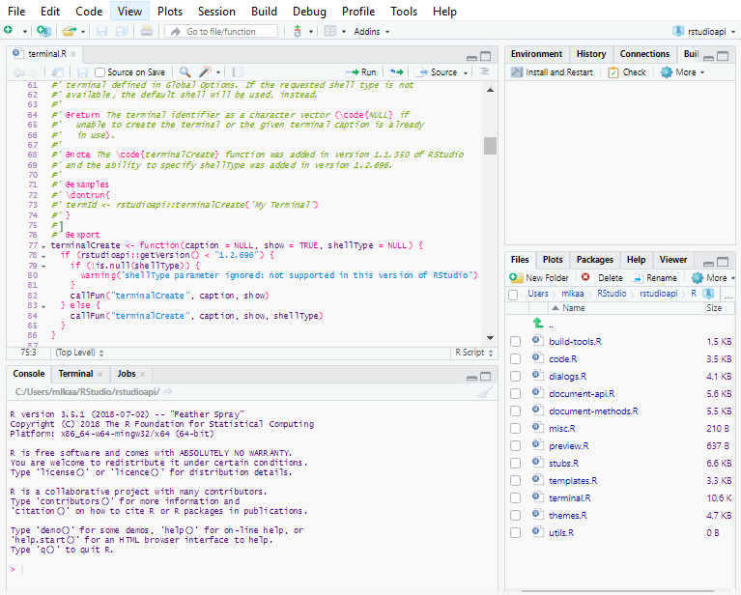The width and height of the screenshot is (741, 595).
Task: Click the document outline icon
Action: coord(485,72)
